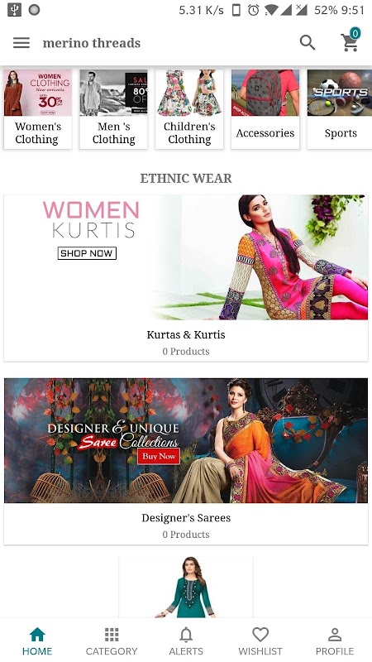The image size is (372, 662).
Task: Click Buy Now on Saree Collections banner
Action: pyautogui.click(x=159, y=456)
